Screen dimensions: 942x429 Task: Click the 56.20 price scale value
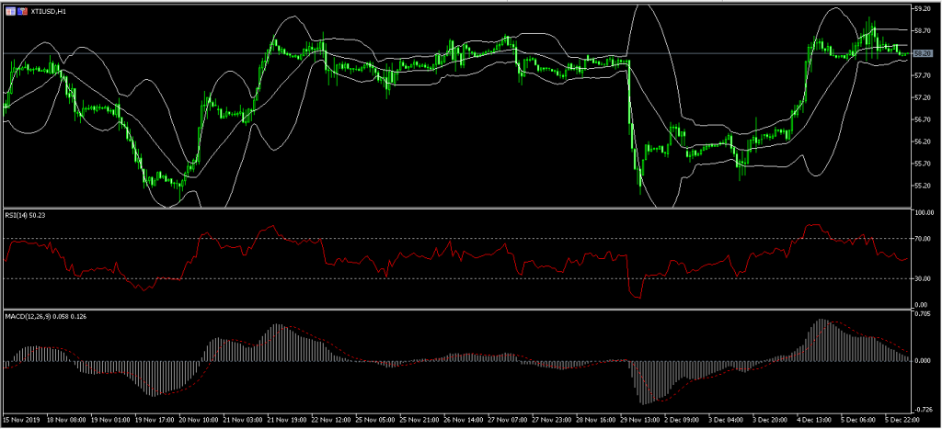[x=922, y=141]
